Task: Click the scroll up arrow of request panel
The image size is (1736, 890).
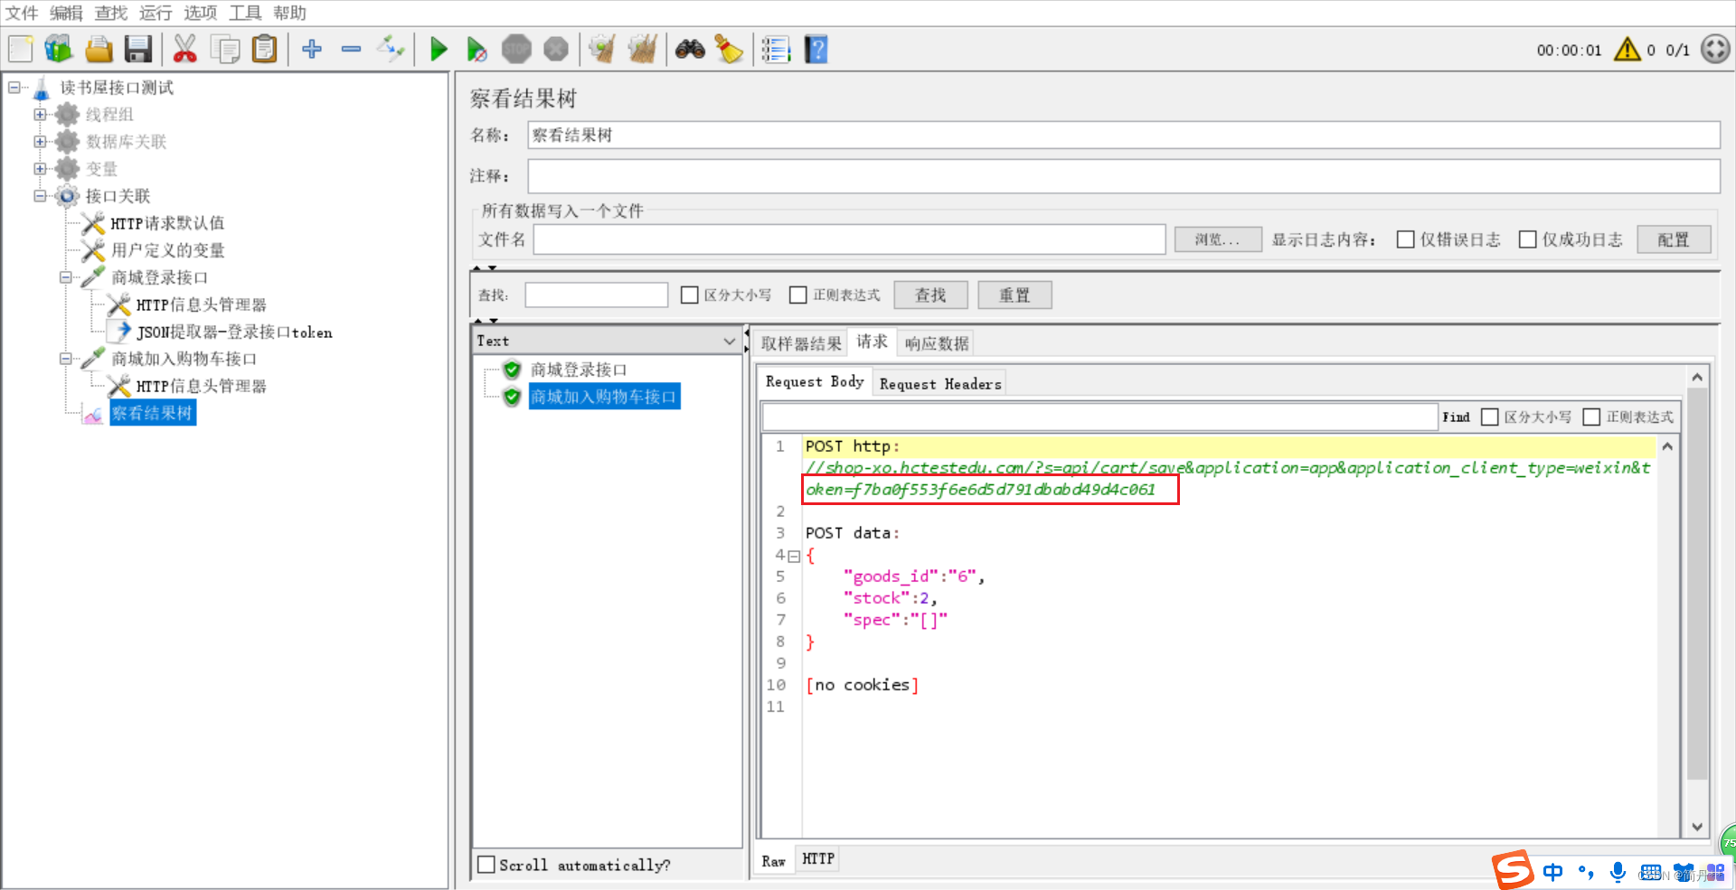Action: 1697,377
